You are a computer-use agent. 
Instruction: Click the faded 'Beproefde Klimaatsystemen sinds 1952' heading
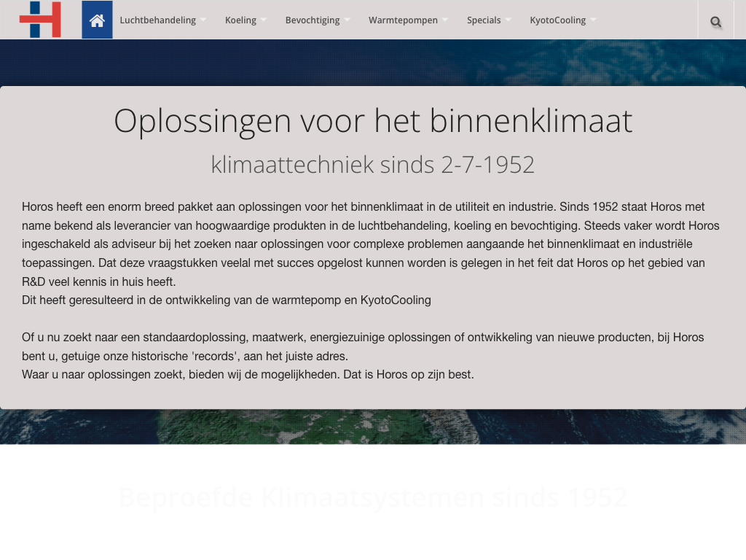(x=373, y=497)
